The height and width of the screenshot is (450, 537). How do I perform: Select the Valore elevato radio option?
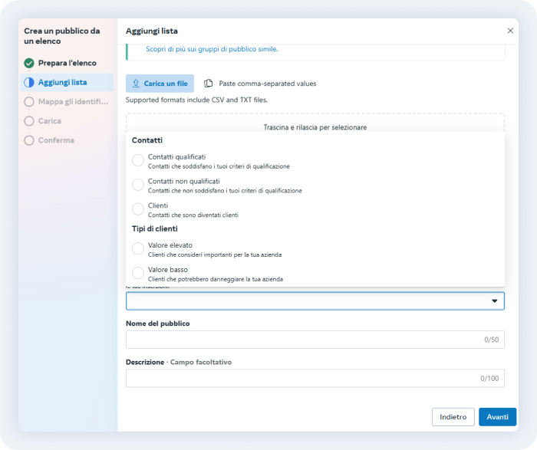[138, 248]
